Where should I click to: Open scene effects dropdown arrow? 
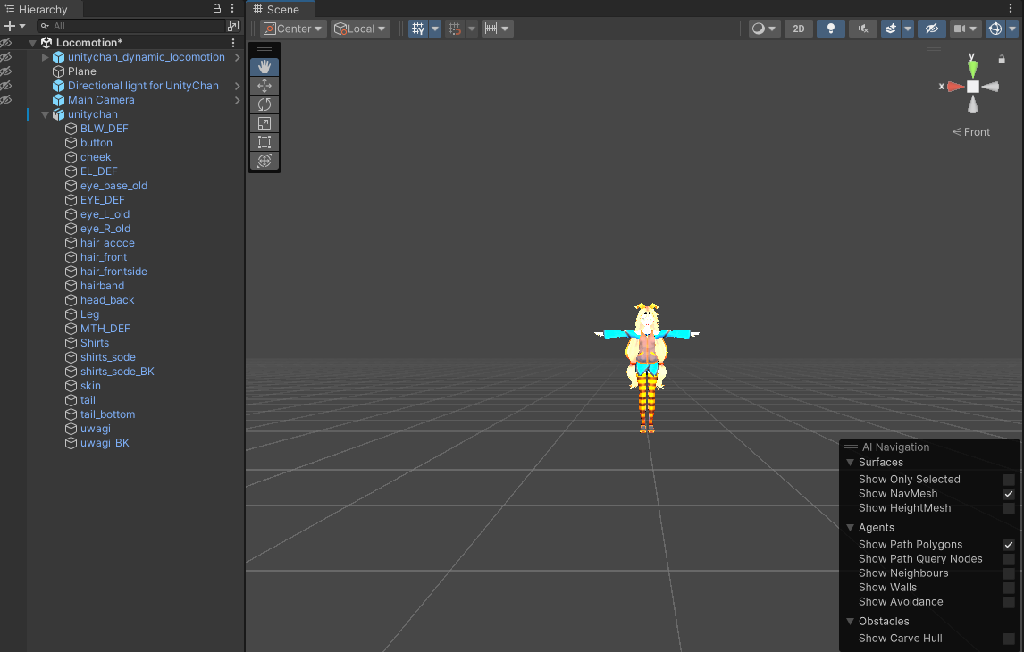pyautogui.click(x=908, y=29)
